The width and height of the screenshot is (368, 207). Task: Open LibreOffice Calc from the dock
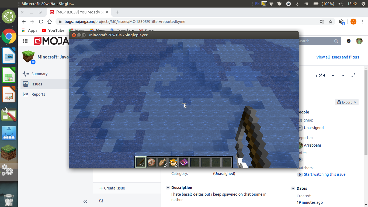[x=9, y=75]
